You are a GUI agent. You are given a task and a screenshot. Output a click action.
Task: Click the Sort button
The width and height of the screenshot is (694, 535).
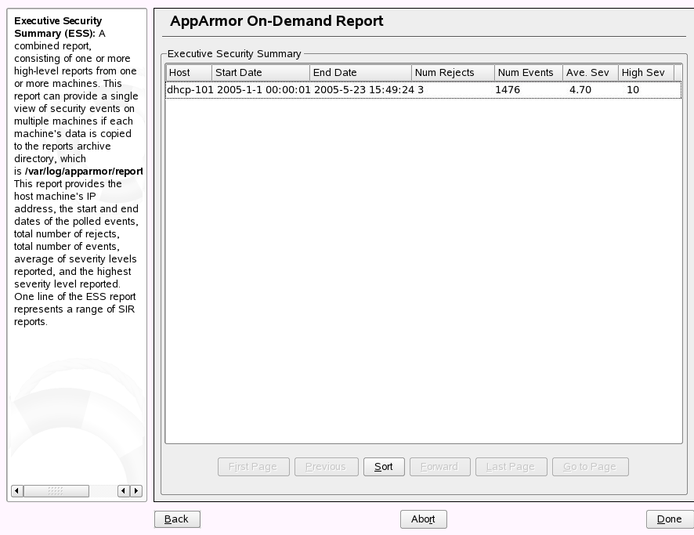384,466
